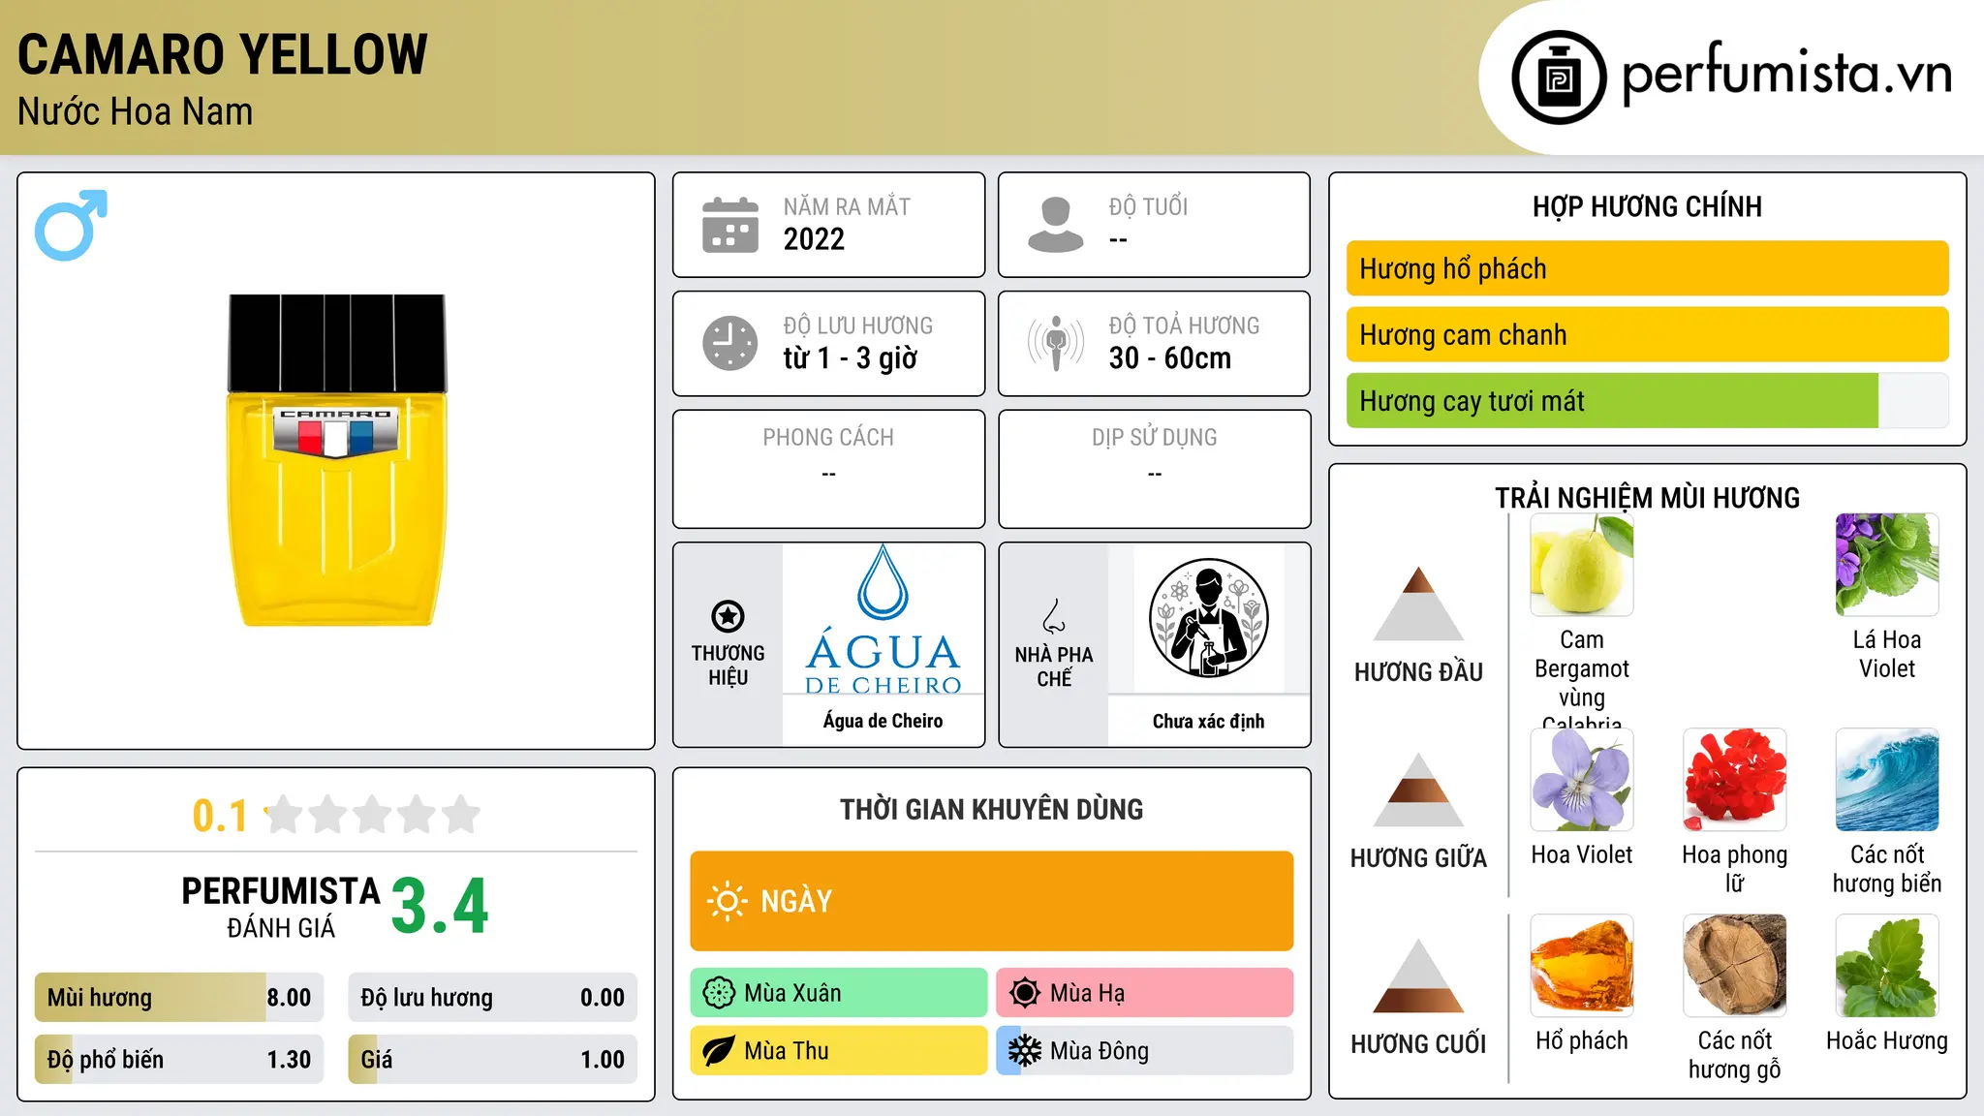Click the Lá Hoa Violet note label

(1887, 654)
